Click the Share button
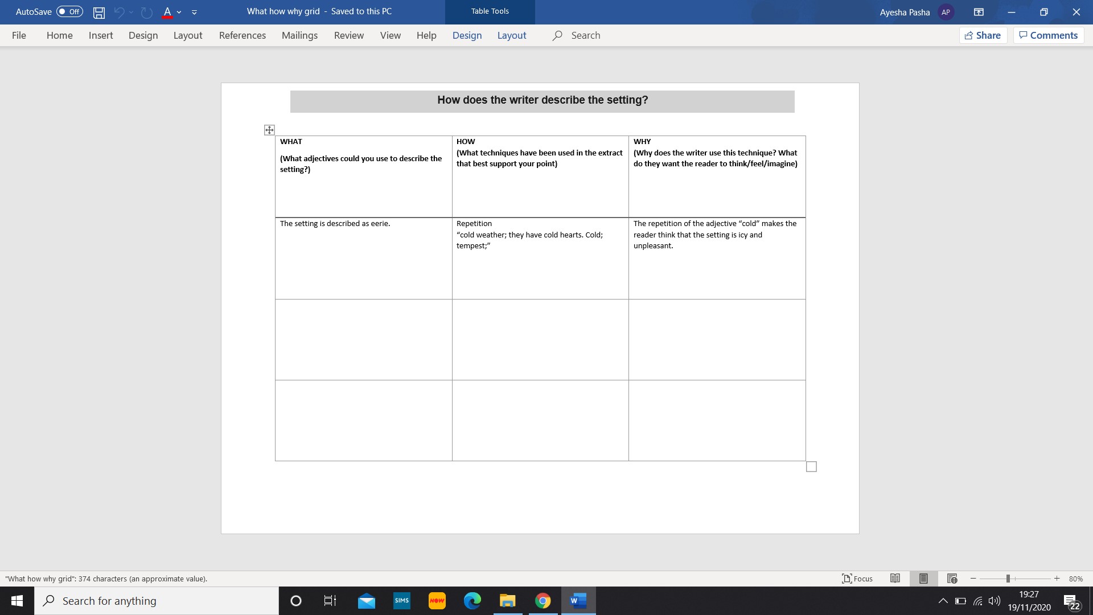 tap(984, 35)
